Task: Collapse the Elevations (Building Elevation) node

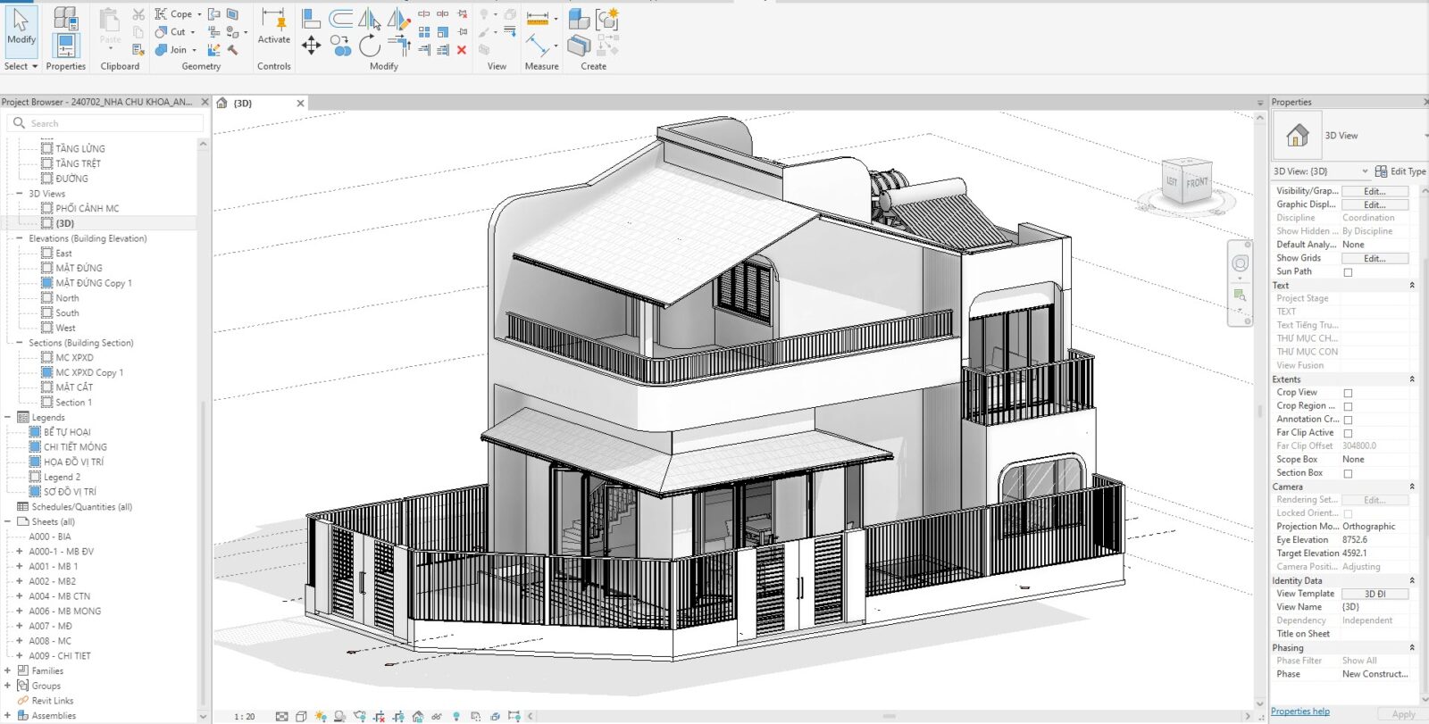Action: pos(20,238)
